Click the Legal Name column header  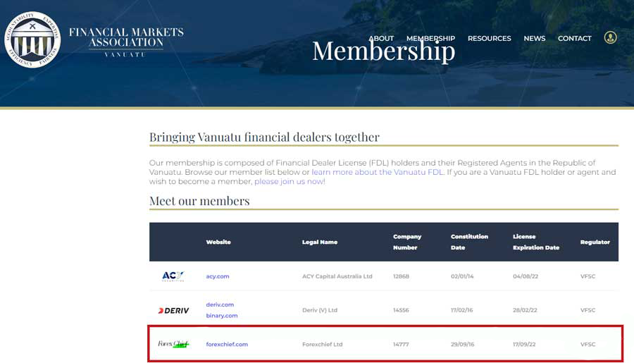tap(320, 242)
